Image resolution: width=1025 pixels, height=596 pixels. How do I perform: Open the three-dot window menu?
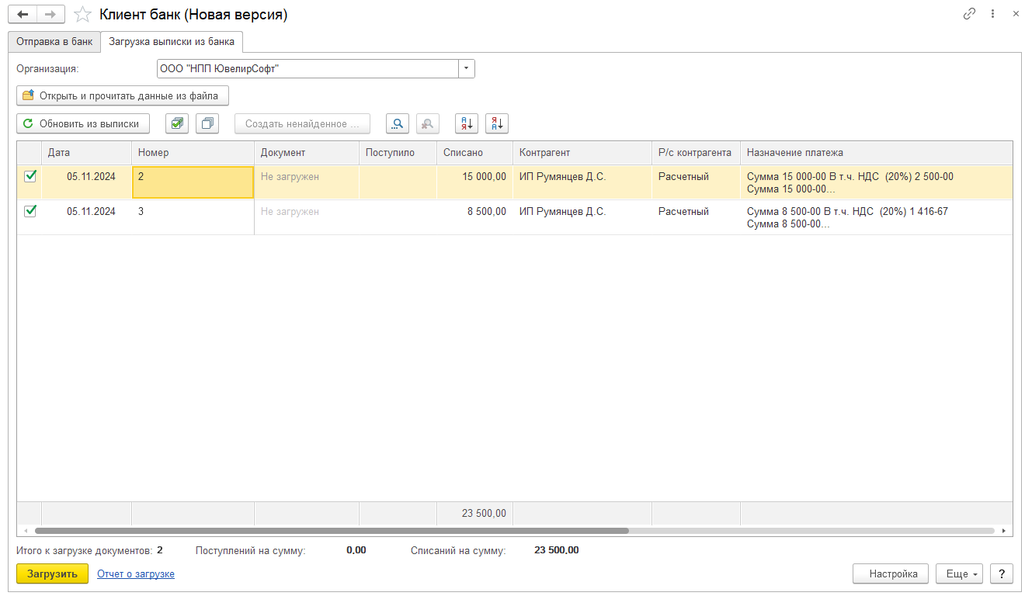(x=992, y=14)
